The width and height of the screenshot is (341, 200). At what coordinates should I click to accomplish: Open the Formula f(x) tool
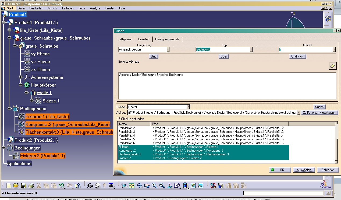pyautogui.click(x=90, y=185)
